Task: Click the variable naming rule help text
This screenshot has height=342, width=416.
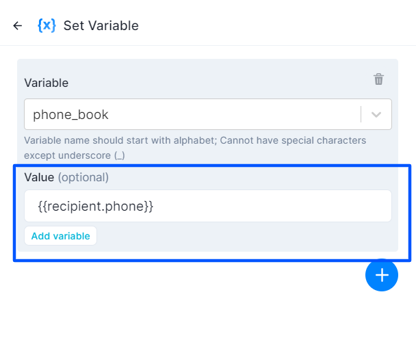Action: click(195, 140)
